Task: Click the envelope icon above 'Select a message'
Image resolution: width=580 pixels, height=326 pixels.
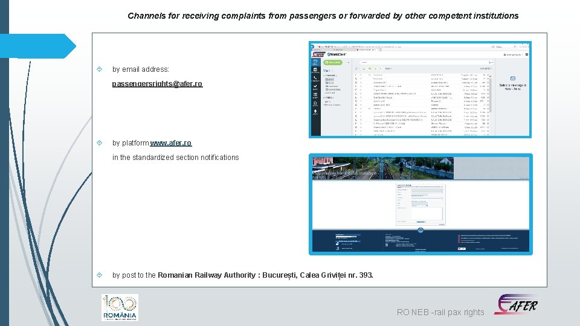Action: coord(513,78)
